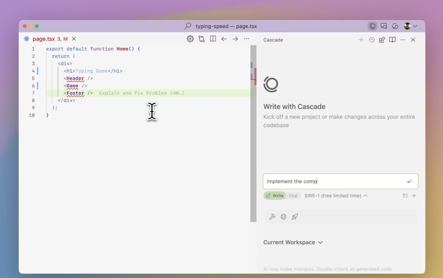Click the Game component on line 6
The height and width of the screenshot is (278, 443).
(72, 86)
